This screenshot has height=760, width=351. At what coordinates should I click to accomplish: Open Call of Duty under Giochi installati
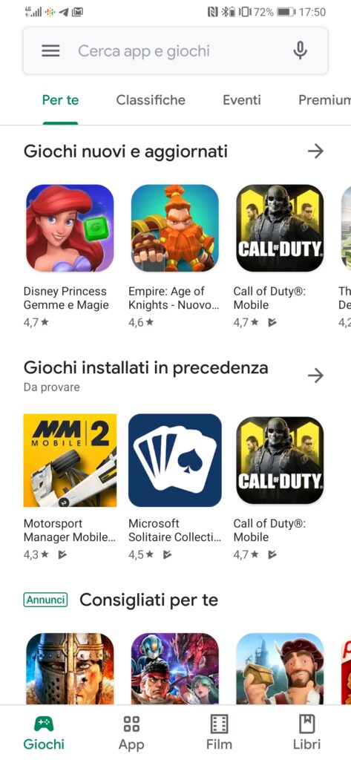[280, 460]
